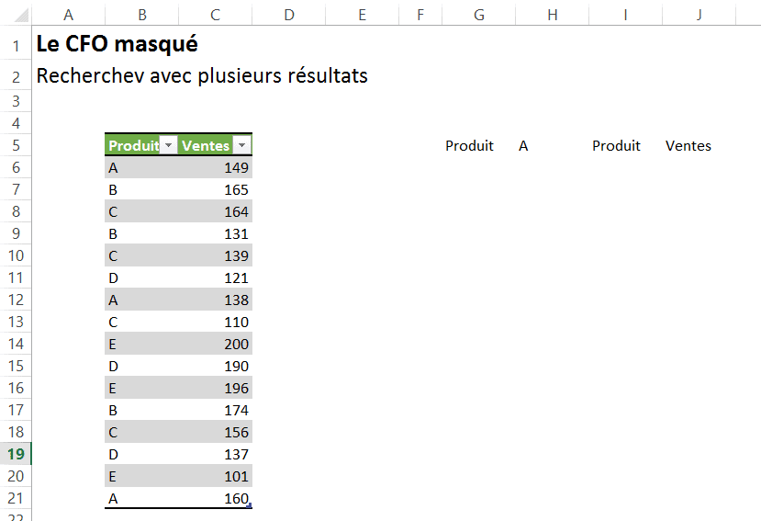Select row header 19
The image size is (761, 521).
point(17,454)
